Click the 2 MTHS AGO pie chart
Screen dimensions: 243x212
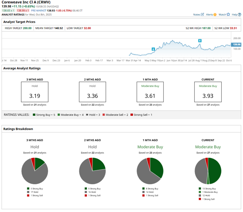click(x=92, y=171)
